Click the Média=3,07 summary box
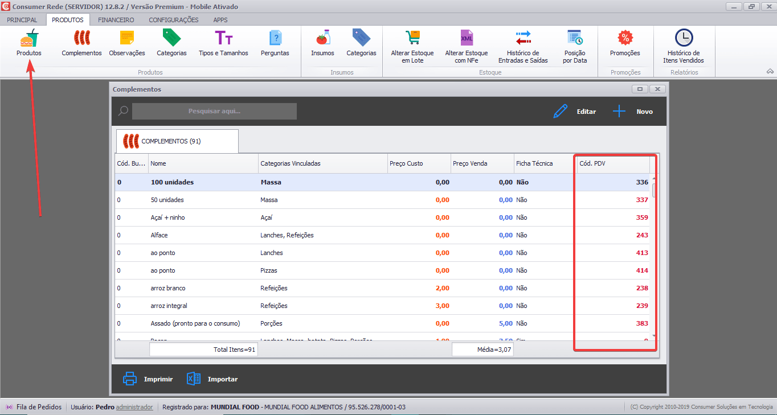This screenshot has width=777, height=415. [482, 350]
